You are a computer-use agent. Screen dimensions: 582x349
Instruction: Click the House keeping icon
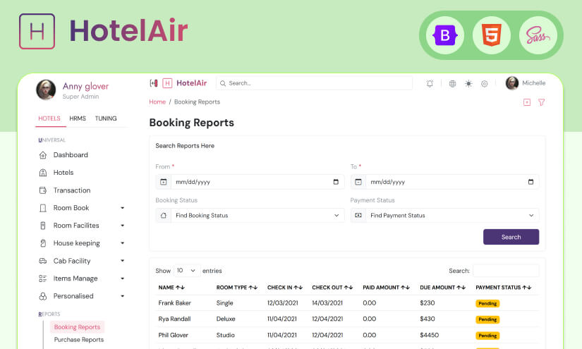click(43, 243)
